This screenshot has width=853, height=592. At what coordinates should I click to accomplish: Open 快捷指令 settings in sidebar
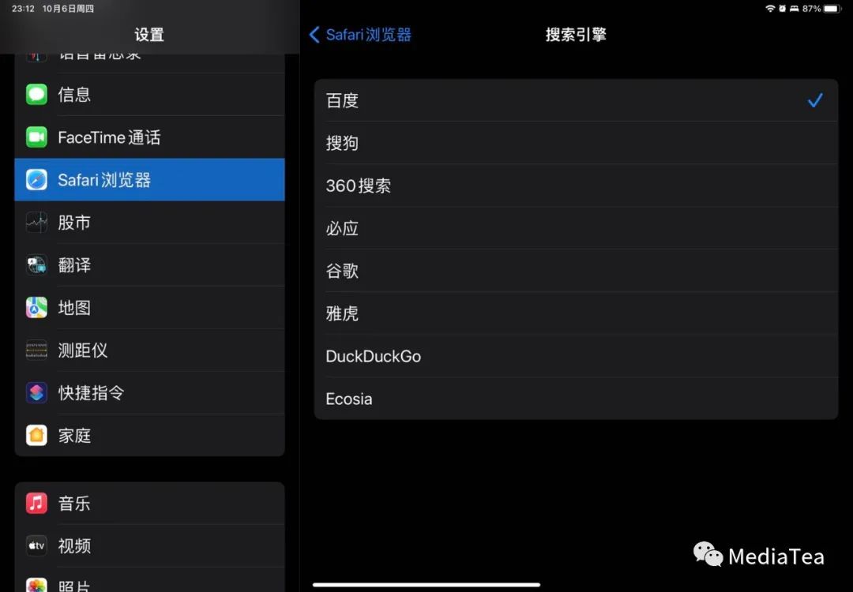tap(149, 392)
